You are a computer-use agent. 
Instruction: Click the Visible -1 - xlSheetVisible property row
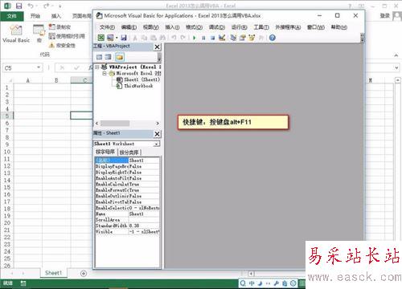pos(127,231)
